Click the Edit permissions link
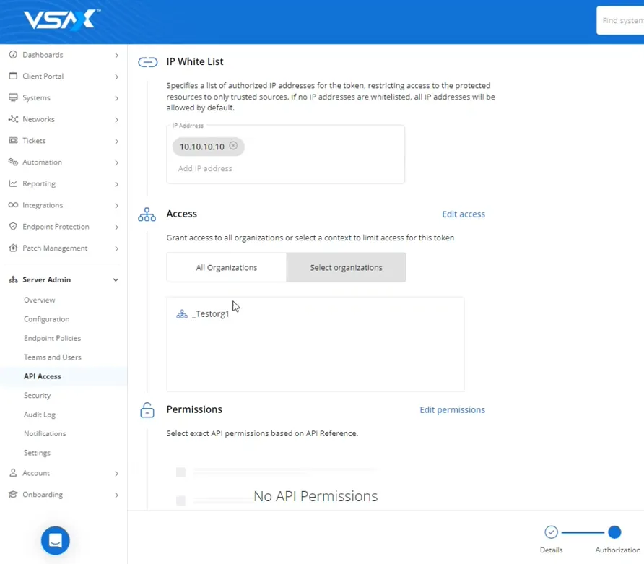 coord(452,410)
